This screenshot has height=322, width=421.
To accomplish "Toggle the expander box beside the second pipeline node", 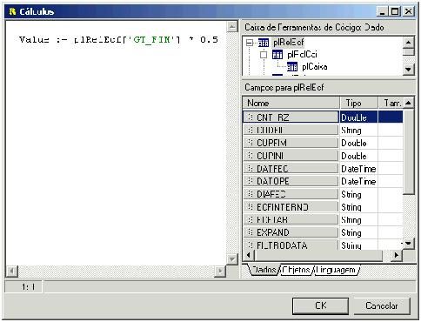I will coord(264,55).
